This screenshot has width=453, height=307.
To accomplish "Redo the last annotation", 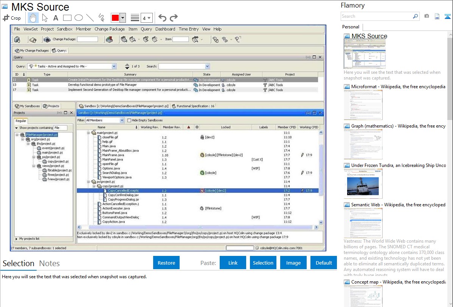I will click(174, 18).
